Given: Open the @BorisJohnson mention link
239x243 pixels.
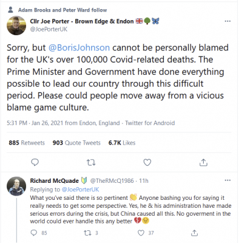Looking at the screenshot, I should 79,48.
